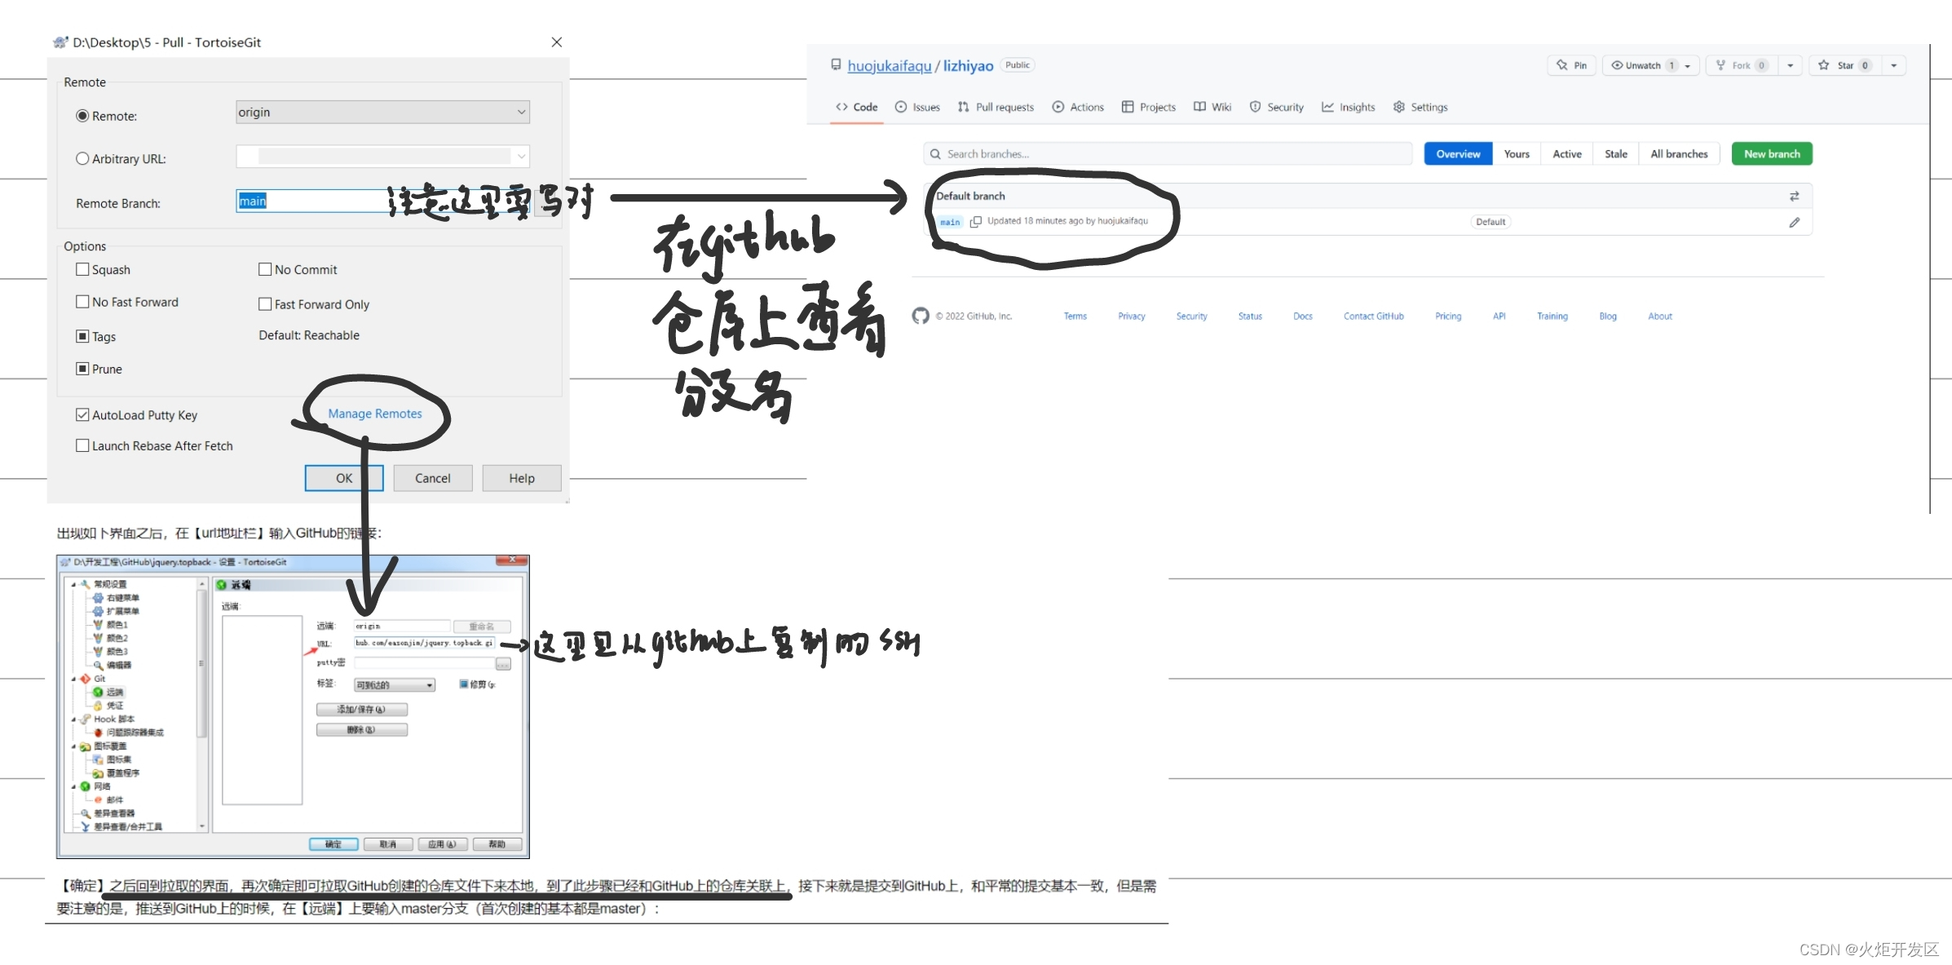Uncheck AutoLoad Putty Key
The width and height of the screenshot is (1952, 965).
point(82,414)
